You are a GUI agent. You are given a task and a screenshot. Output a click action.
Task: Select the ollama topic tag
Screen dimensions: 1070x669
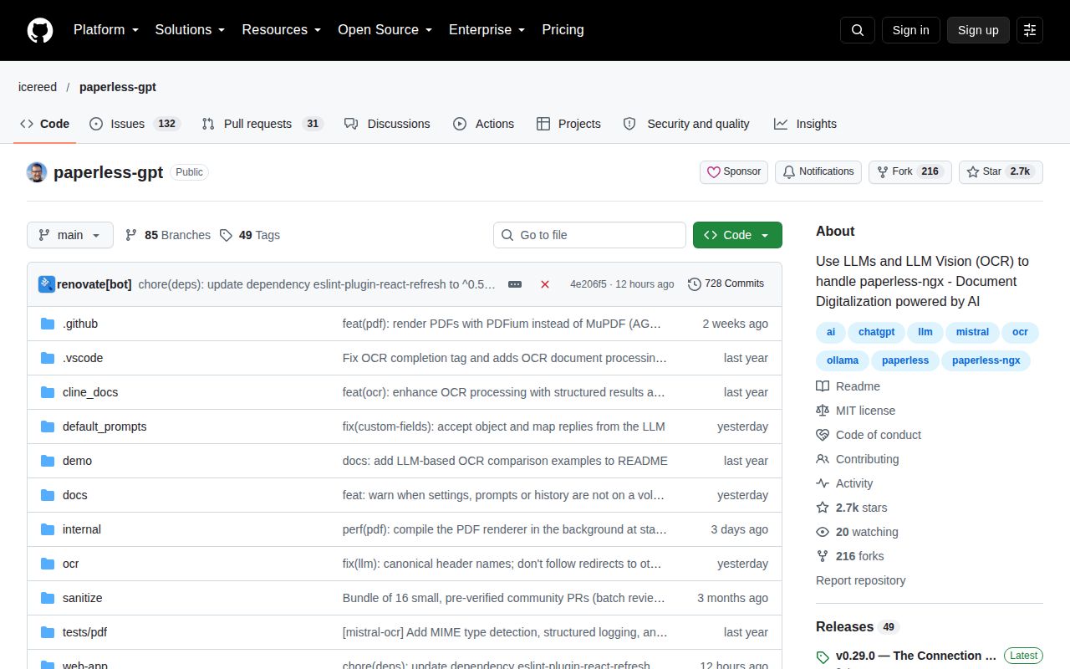point(843,360)
